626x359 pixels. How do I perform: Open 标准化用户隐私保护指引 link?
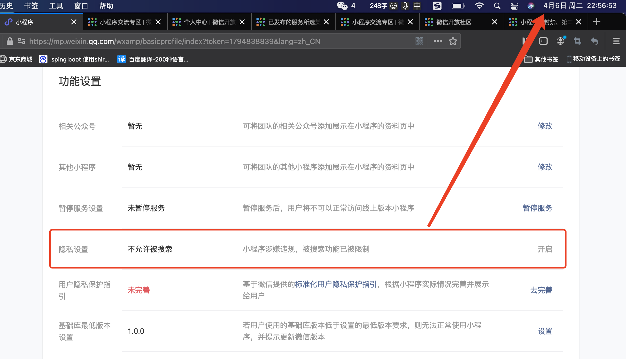click(336, 284)
